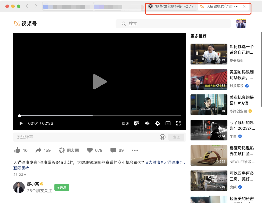Open the 可以四房何必三房 video thumbnail
Viewport: 262px width, 203px height.
[x=209, y=181]
